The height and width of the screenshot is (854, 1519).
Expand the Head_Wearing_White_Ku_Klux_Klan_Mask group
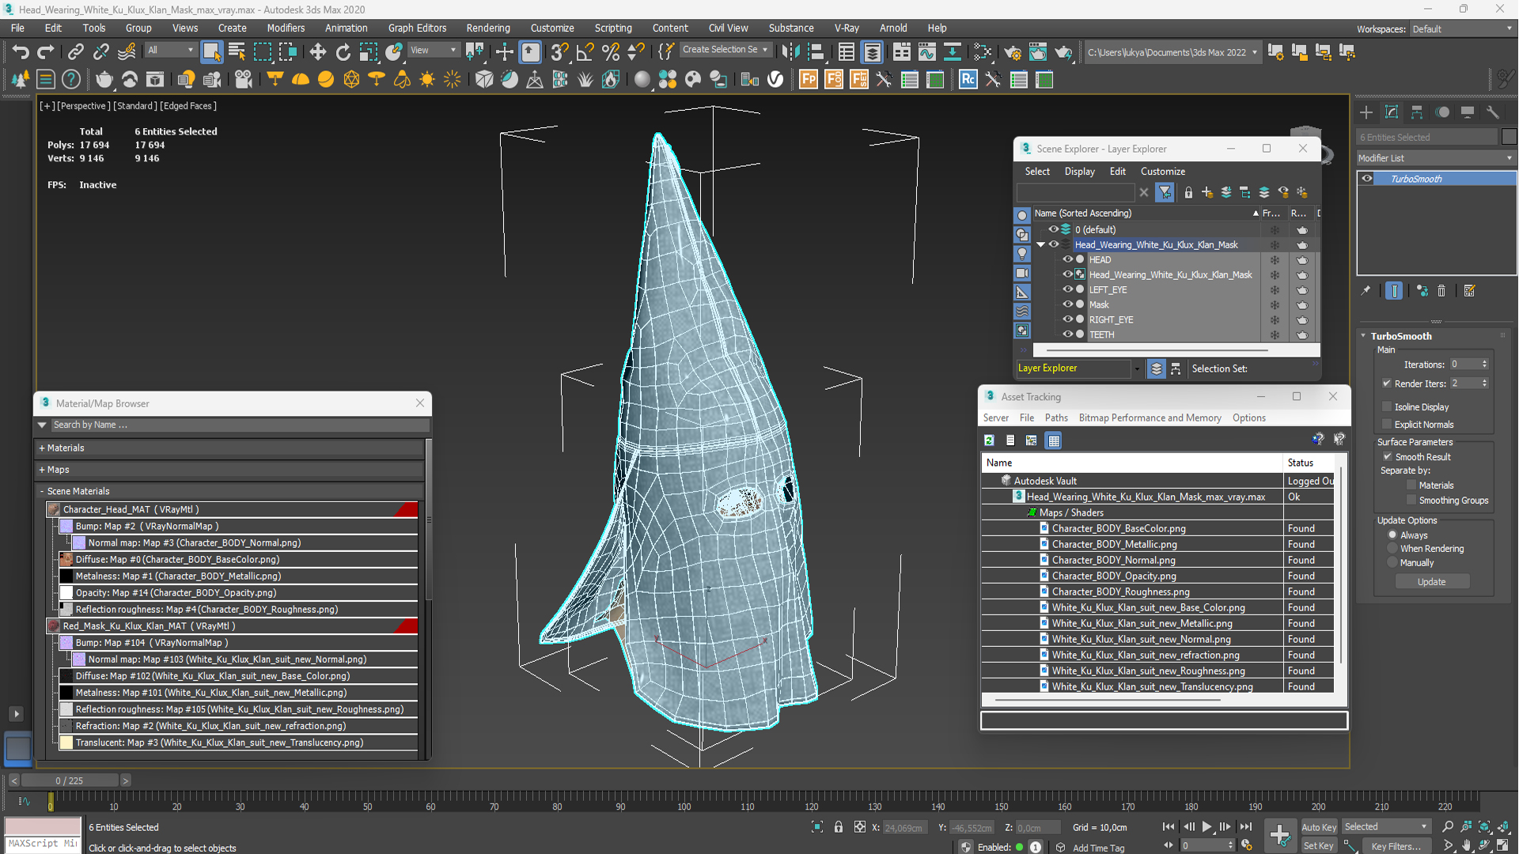point(1042,244)
